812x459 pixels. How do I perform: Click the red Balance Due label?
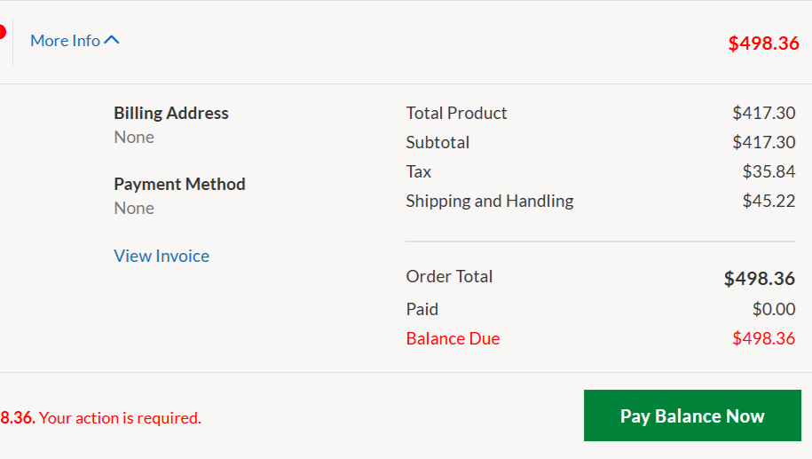click(x=453, y=338)
